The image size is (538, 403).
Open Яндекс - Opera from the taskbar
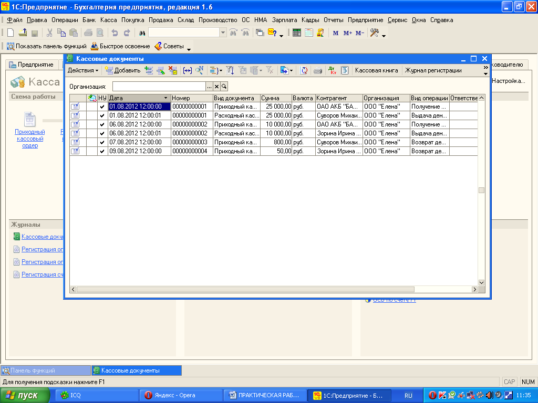click(181, 395)
